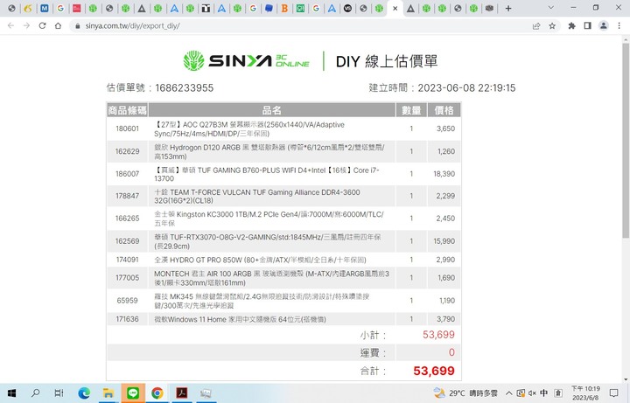Viewport: 630px width, 403px height.
Task: Click the 商品條碼 column header
Action: coord(128,110)
